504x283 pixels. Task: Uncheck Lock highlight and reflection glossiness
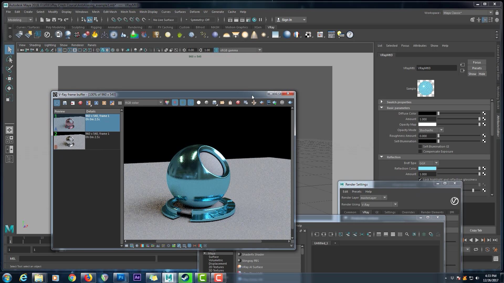[420, 179]
